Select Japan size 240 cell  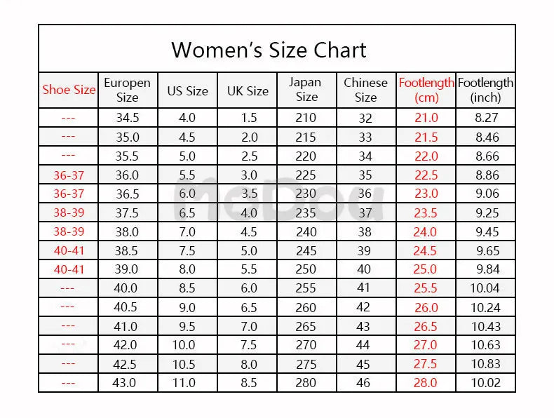tap(306, 231)
